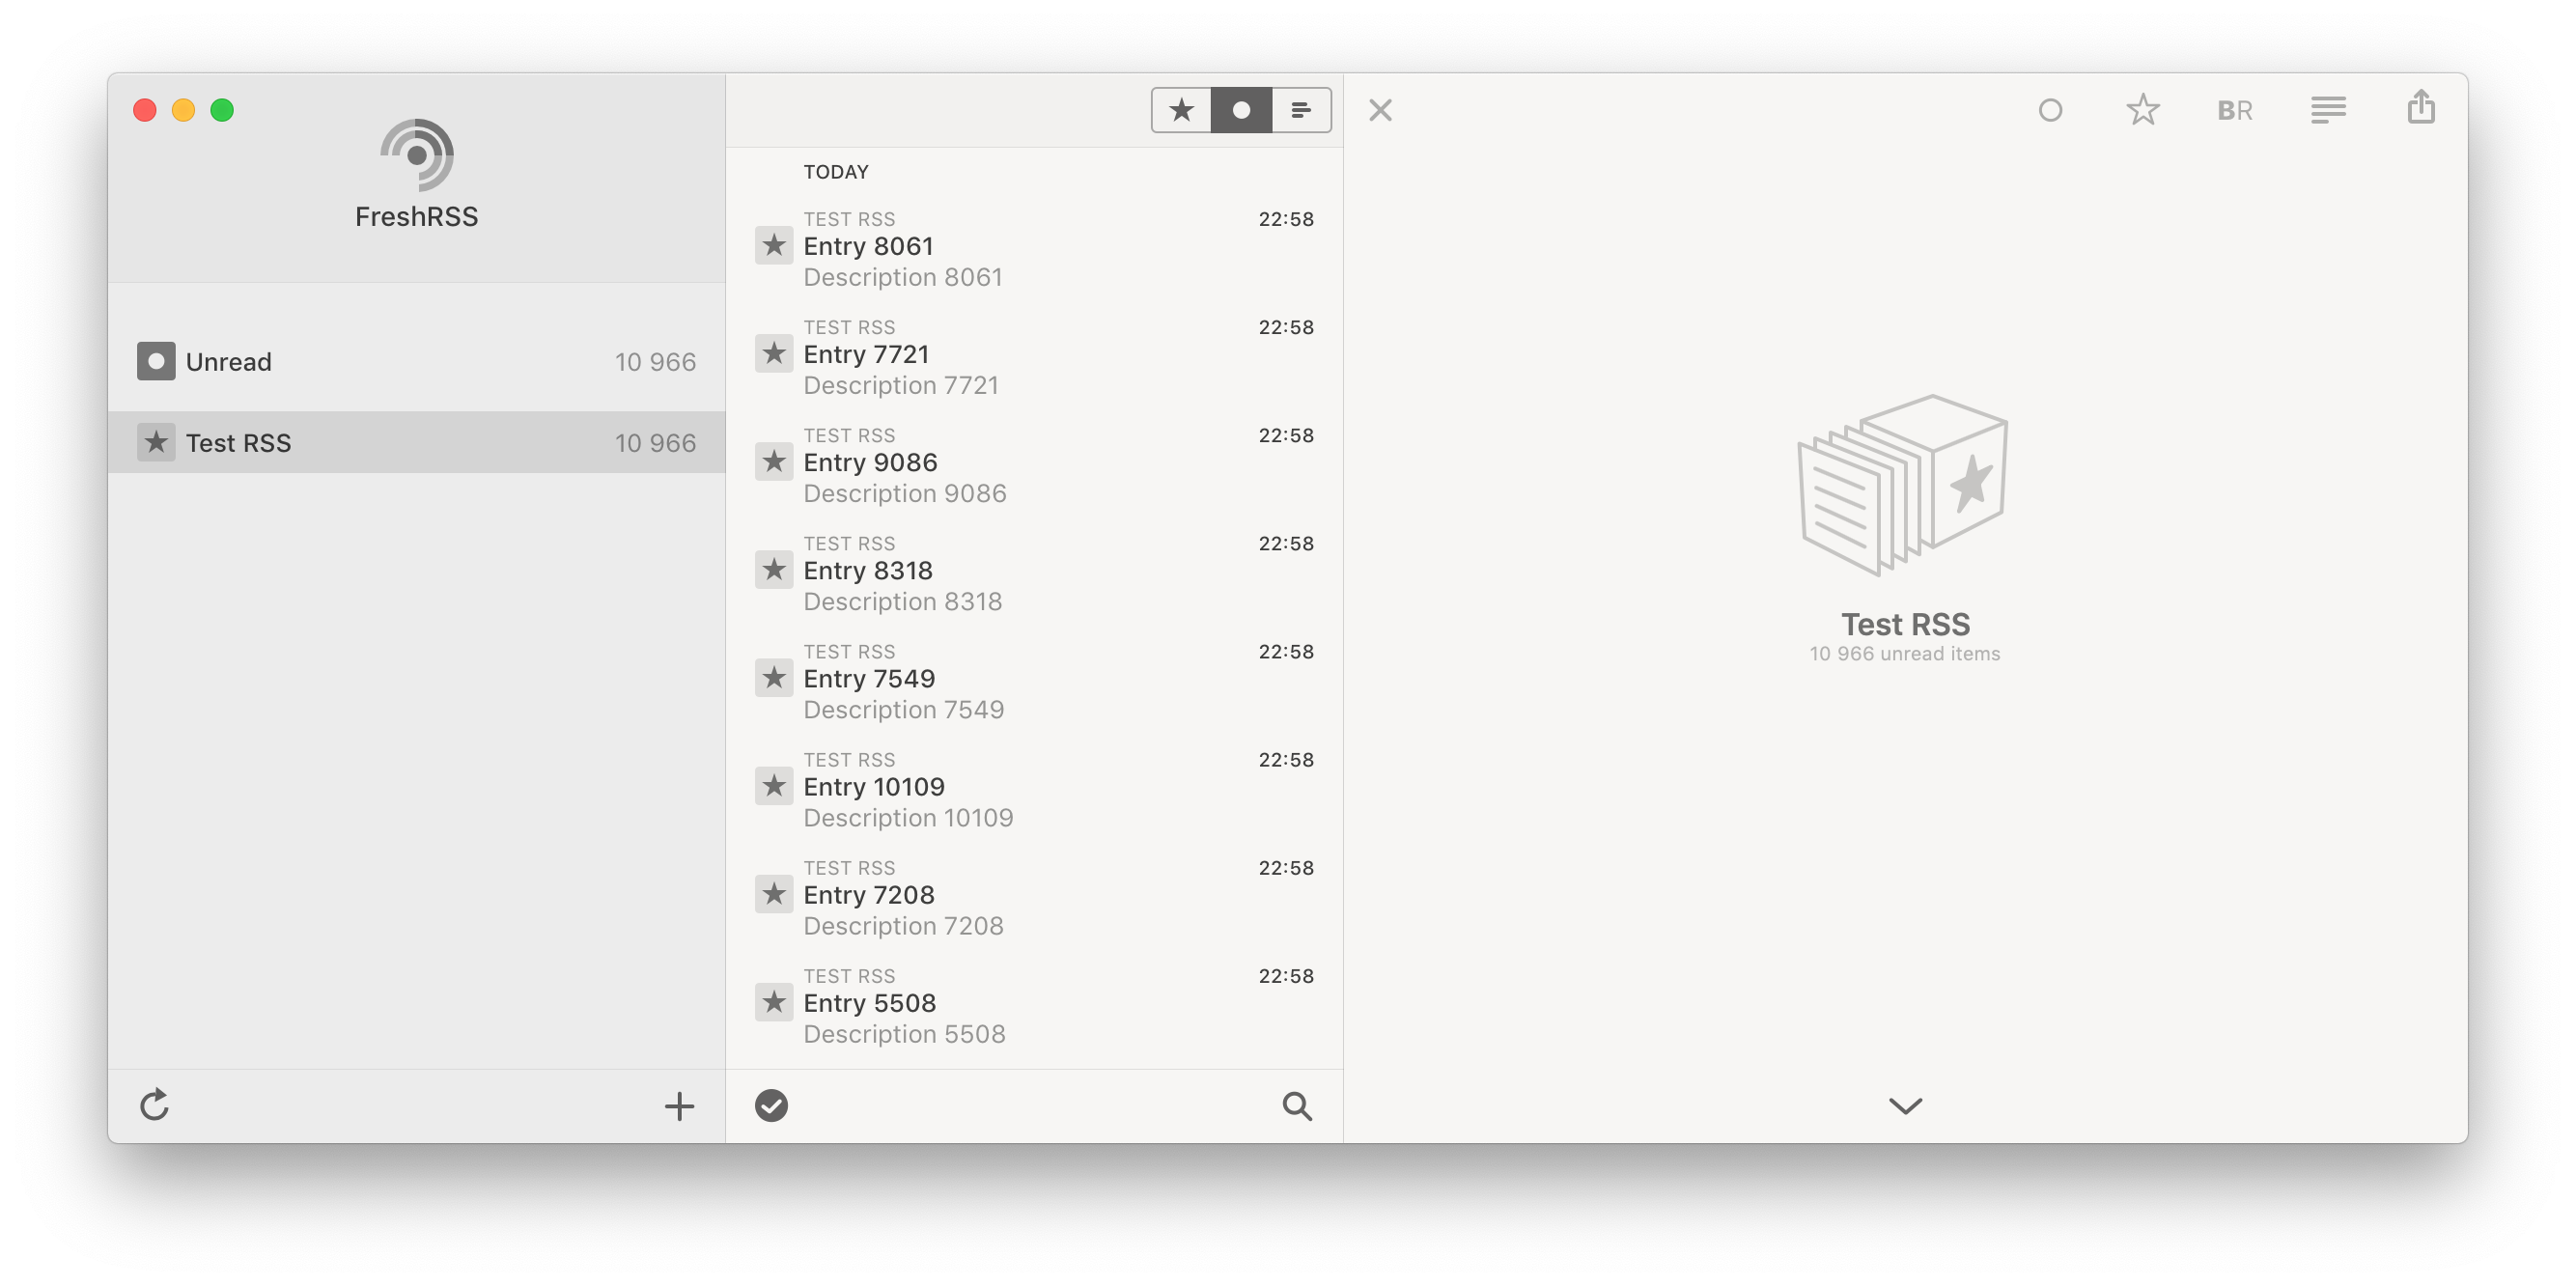Click the Description 8061 summary text
The height and width of the screenshot is (1286, 2576).
pyautogui.click(x=903, y=277)
